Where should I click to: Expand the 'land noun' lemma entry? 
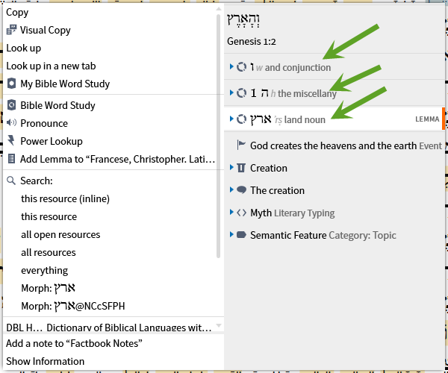(231, 119)
